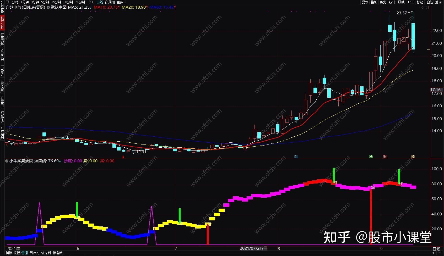Open 主力大单 sidebar tab
Screen dimensions: 444x256
point(2,86)
